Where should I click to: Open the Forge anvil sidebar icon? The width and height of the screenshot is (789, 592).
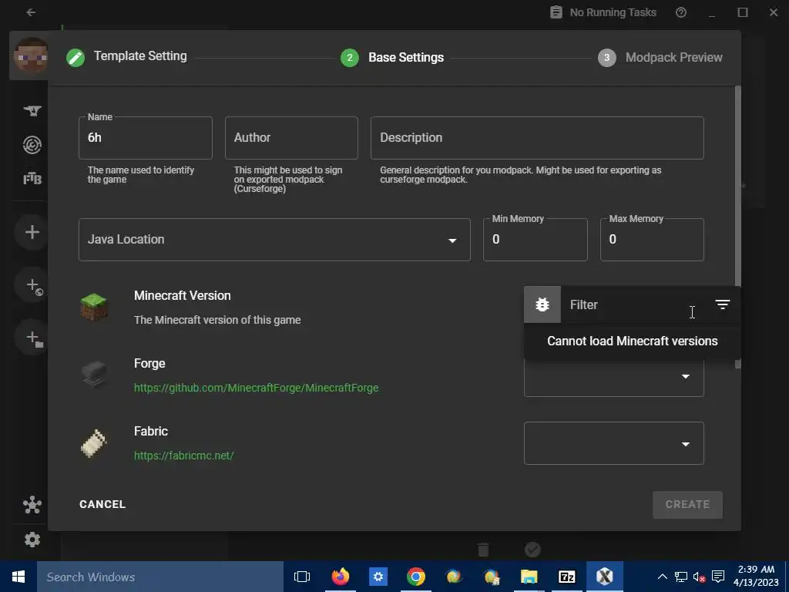(x=32, y=111)
